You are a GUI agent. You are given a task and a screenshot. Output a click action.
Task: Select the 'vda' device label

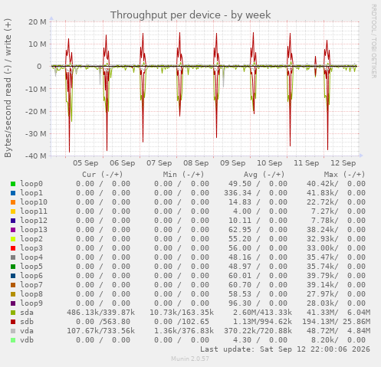(27, 331)
